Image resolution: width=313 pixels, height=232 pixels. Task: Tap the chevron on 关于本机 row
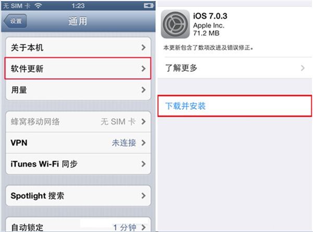click(143, 47)
